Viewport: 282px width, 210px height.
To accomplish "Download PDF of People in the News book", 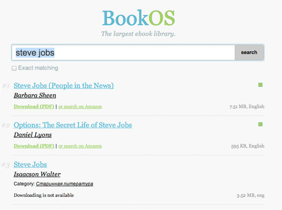I will coord(34,107).
